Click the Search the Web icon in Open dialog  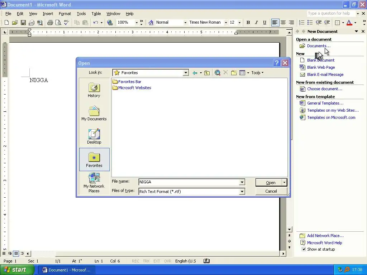click(218, 73)
